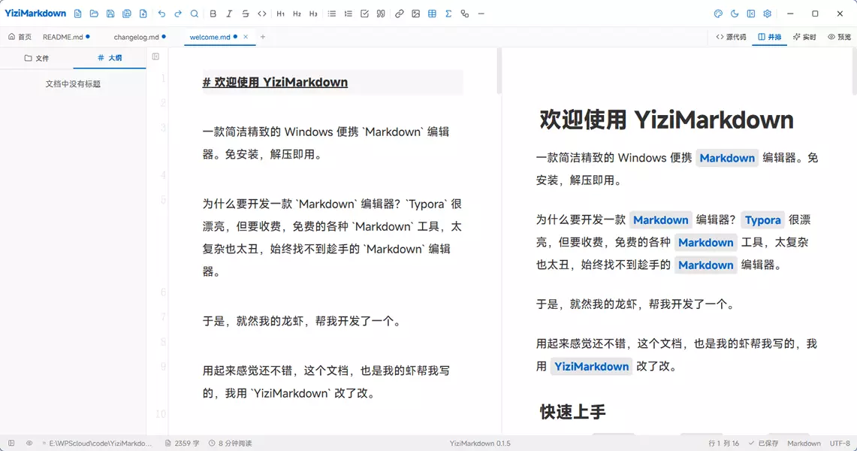Insert a heading level 2
Viewport: 857px width, 451px height.
[297, 14]
